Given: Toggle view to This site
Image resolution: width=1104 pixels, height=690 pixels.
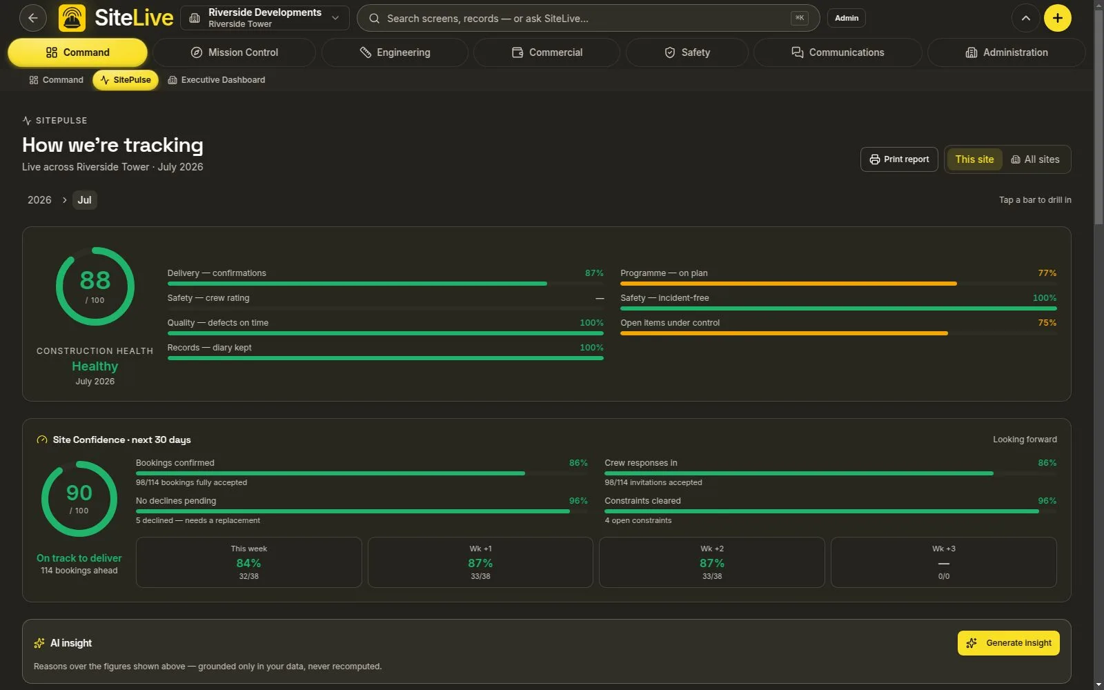Looking at the screenshot, I should point(974,159).
